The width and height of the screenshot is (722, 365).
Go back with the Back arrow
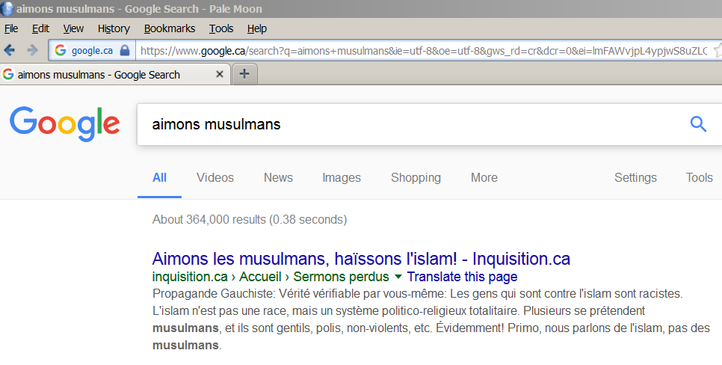coord(9,50)
